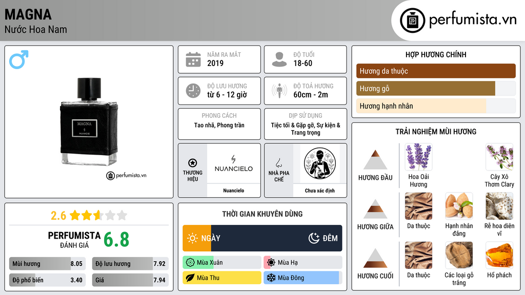Click the TRẢI NGHIỆM MÙI HƯƠNG heading
The image size is (525, 295).
[436, 132]
